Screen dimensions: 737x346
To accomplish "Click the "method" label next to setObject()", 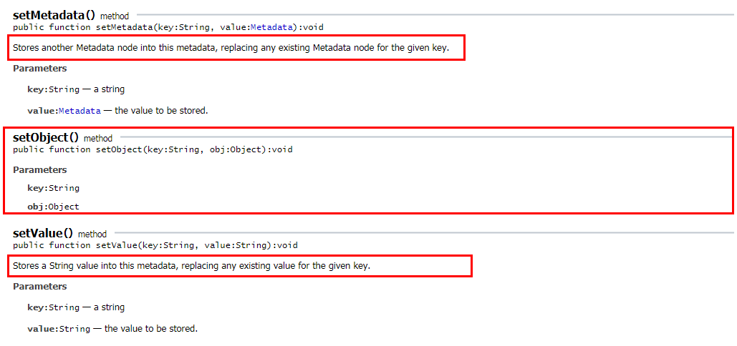I will [x=98, y=138].
